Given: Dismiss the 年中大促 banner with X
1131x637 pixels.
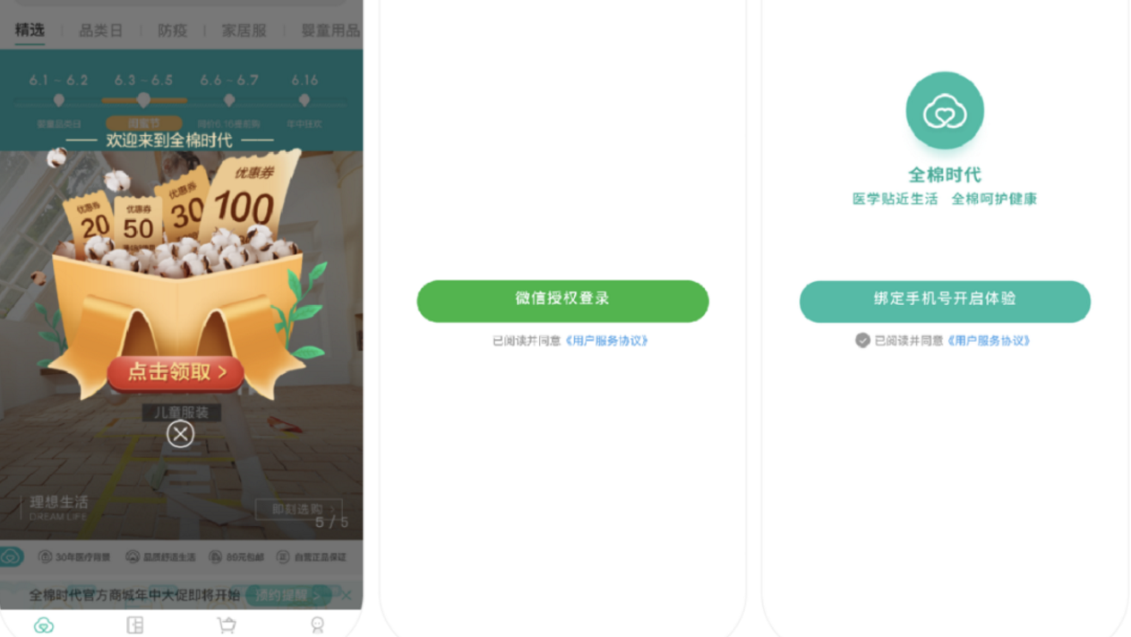Looking at the screenshot, I should pos(346,595).
